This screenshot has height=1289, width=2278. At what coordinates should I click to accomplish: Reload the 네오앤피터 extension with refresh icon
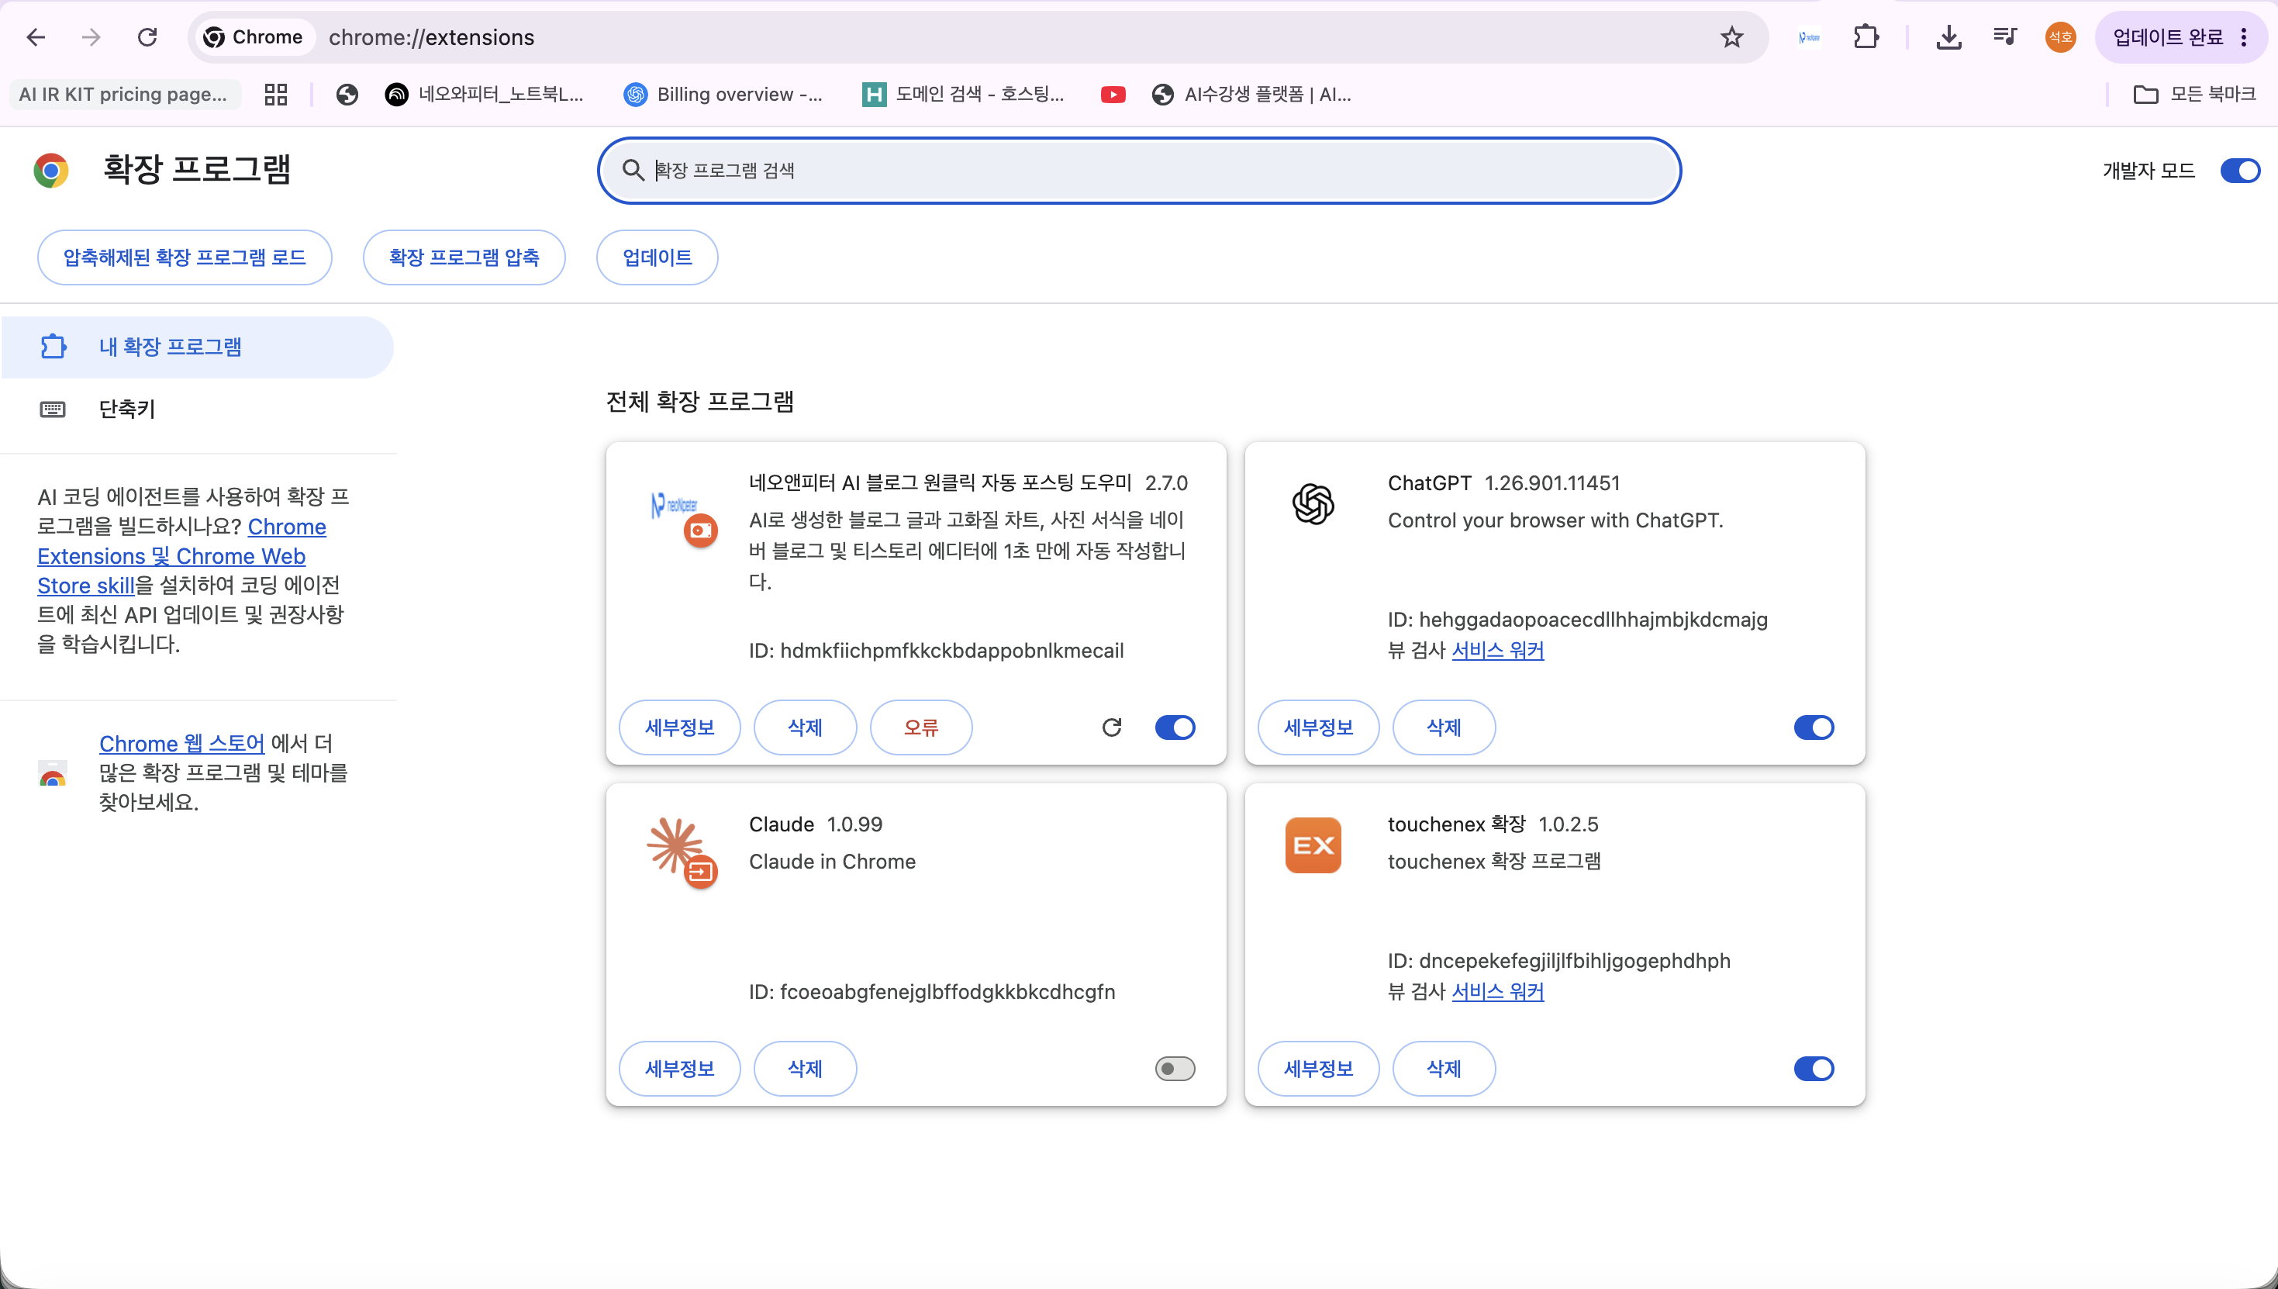pyautogui.click(x=1112, y=727)
